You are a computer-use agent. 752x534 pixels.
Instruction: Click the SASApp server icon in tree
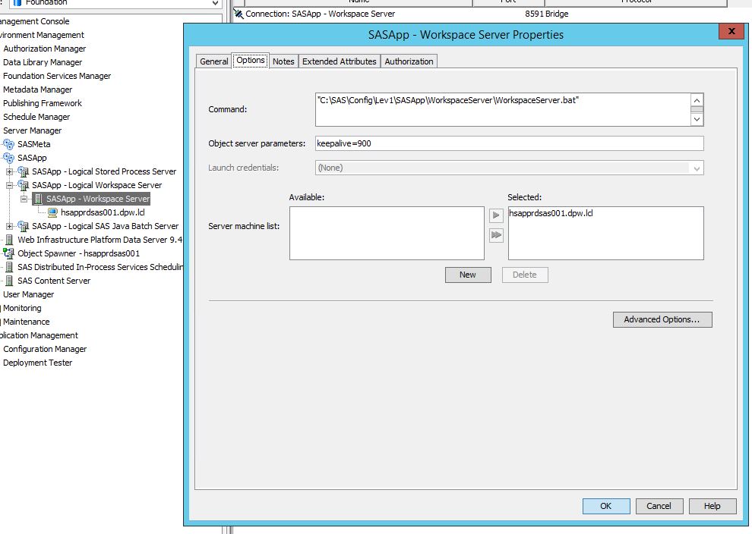[x=8, y=158]
